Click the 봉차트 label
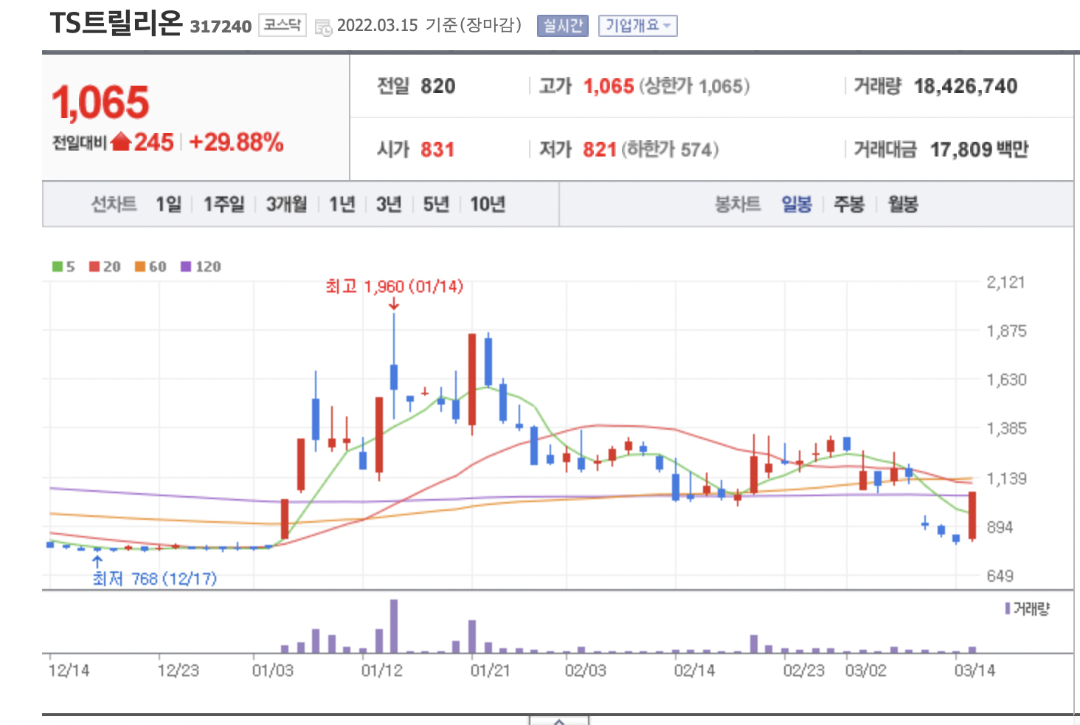The height and width of the screenshot is (725, 1080). (738, 204)
